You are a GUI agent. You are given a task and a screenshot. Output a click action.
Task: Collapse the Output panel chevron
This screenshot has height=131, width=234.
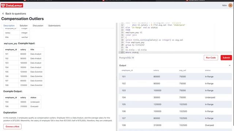(230, 65)
